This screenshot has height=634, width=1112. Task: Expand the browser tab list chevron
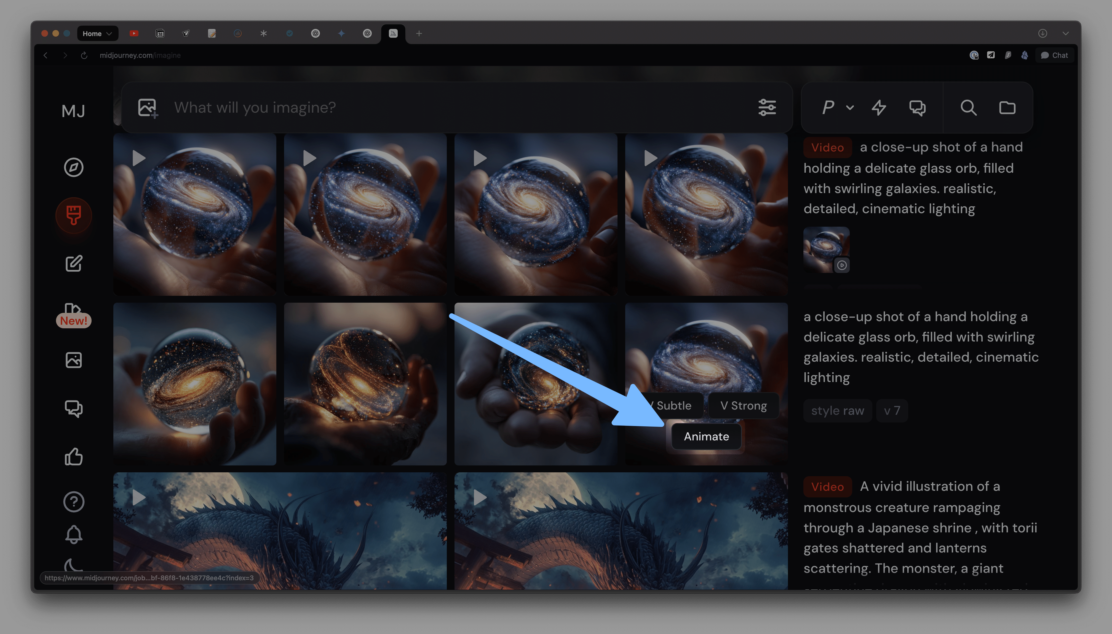click(1065, 34)
